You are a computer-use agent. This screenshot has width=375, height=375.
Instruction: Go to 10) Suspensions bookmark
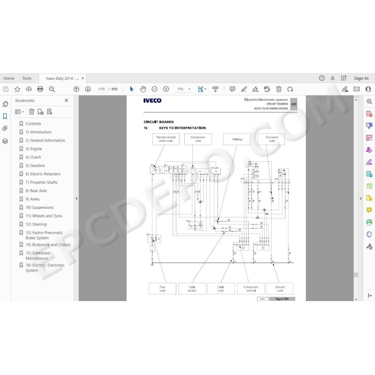(40, 207)
